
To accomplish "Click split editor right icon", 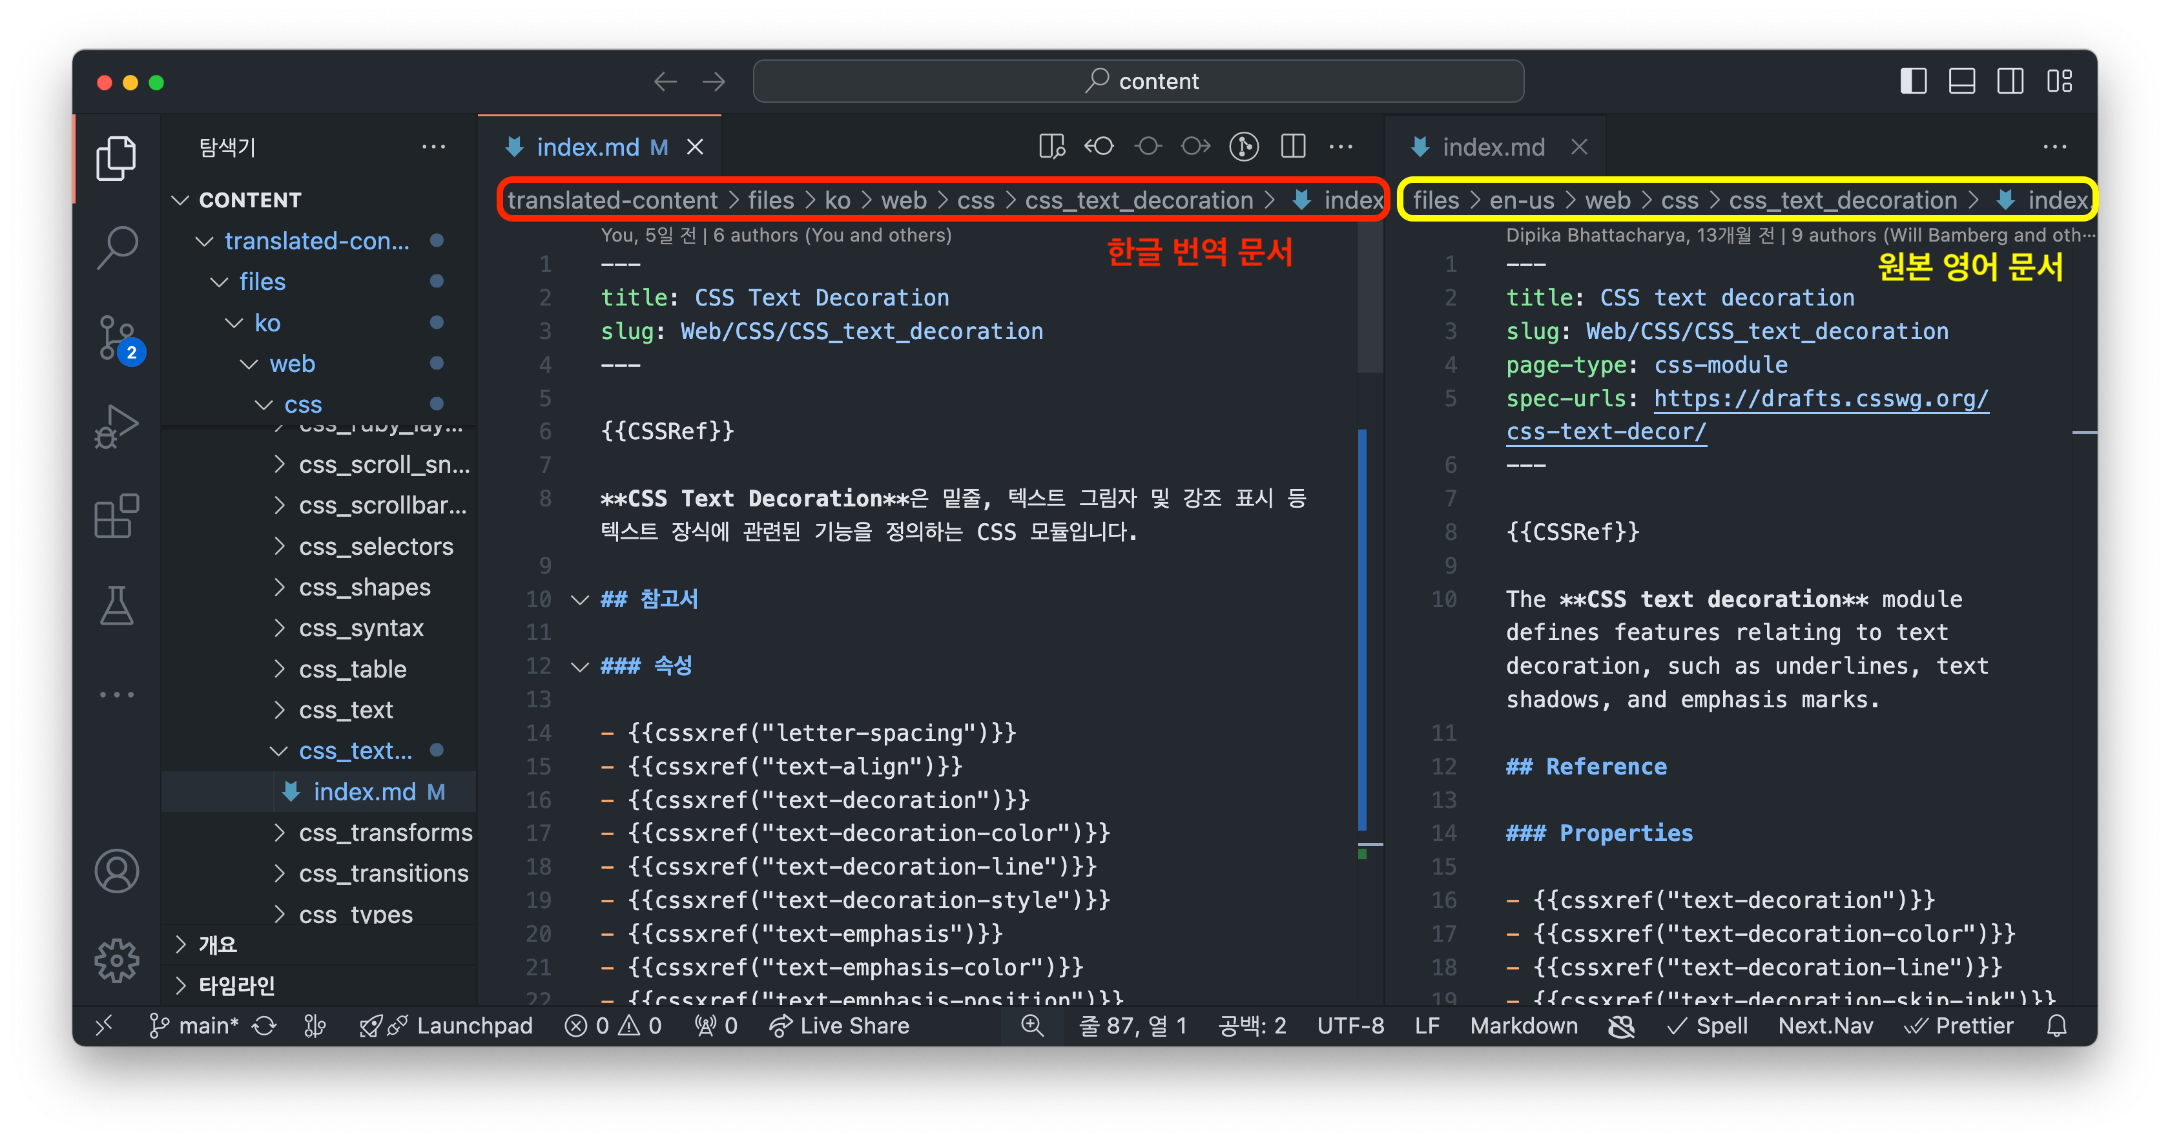I will [1292, 147].
